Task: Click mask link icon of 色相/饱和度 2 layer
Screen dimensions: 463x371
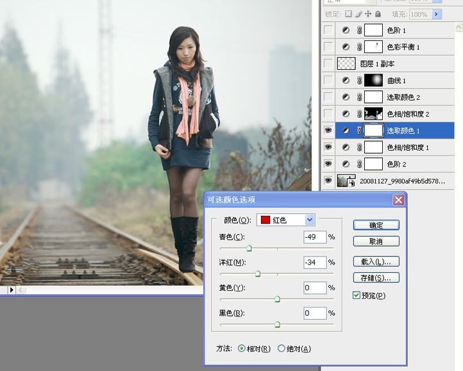Action: click(359, 113)
